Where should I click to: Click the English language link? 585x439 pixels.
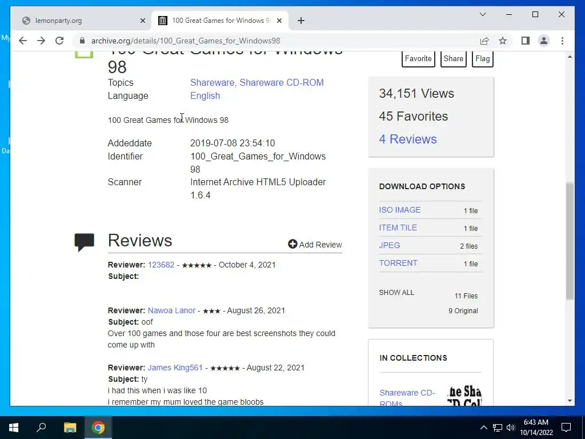point(205,95)
